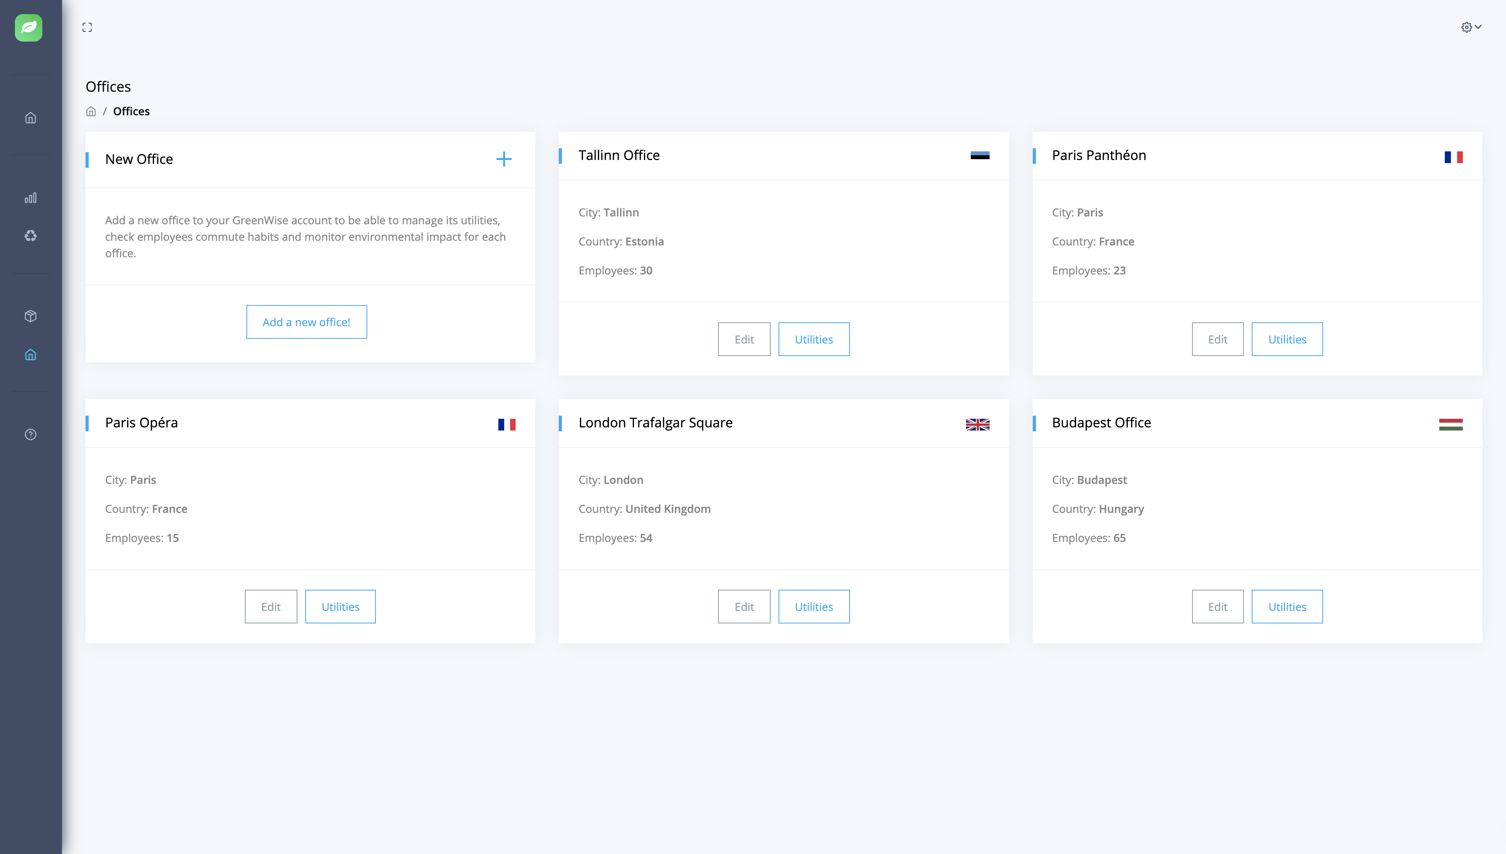Click the Estonia flag on Tallinn Office
The height and width of the screenshot is (854, 1506).
979,155
